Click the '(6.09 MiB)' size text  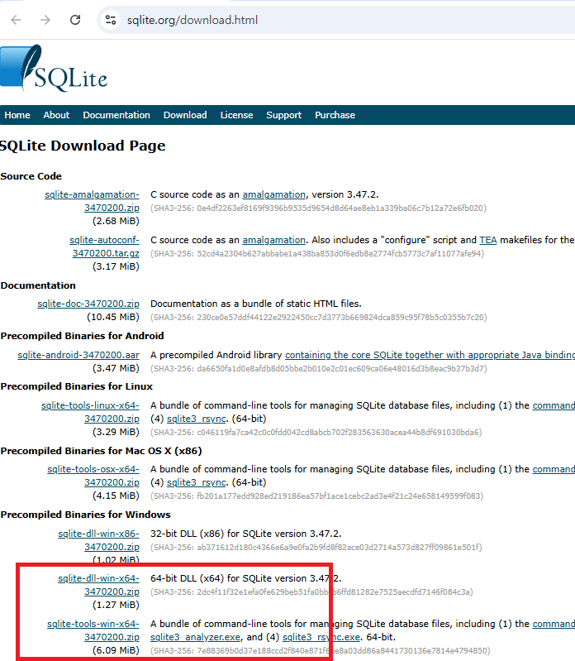point(116,650)
